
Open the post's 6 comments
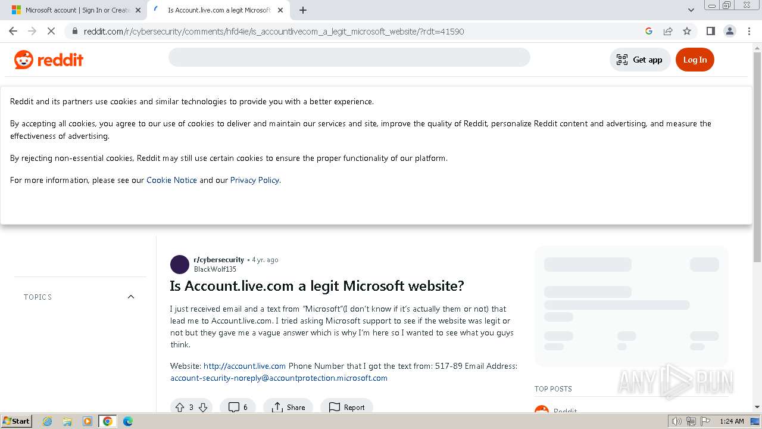[238, 408]
